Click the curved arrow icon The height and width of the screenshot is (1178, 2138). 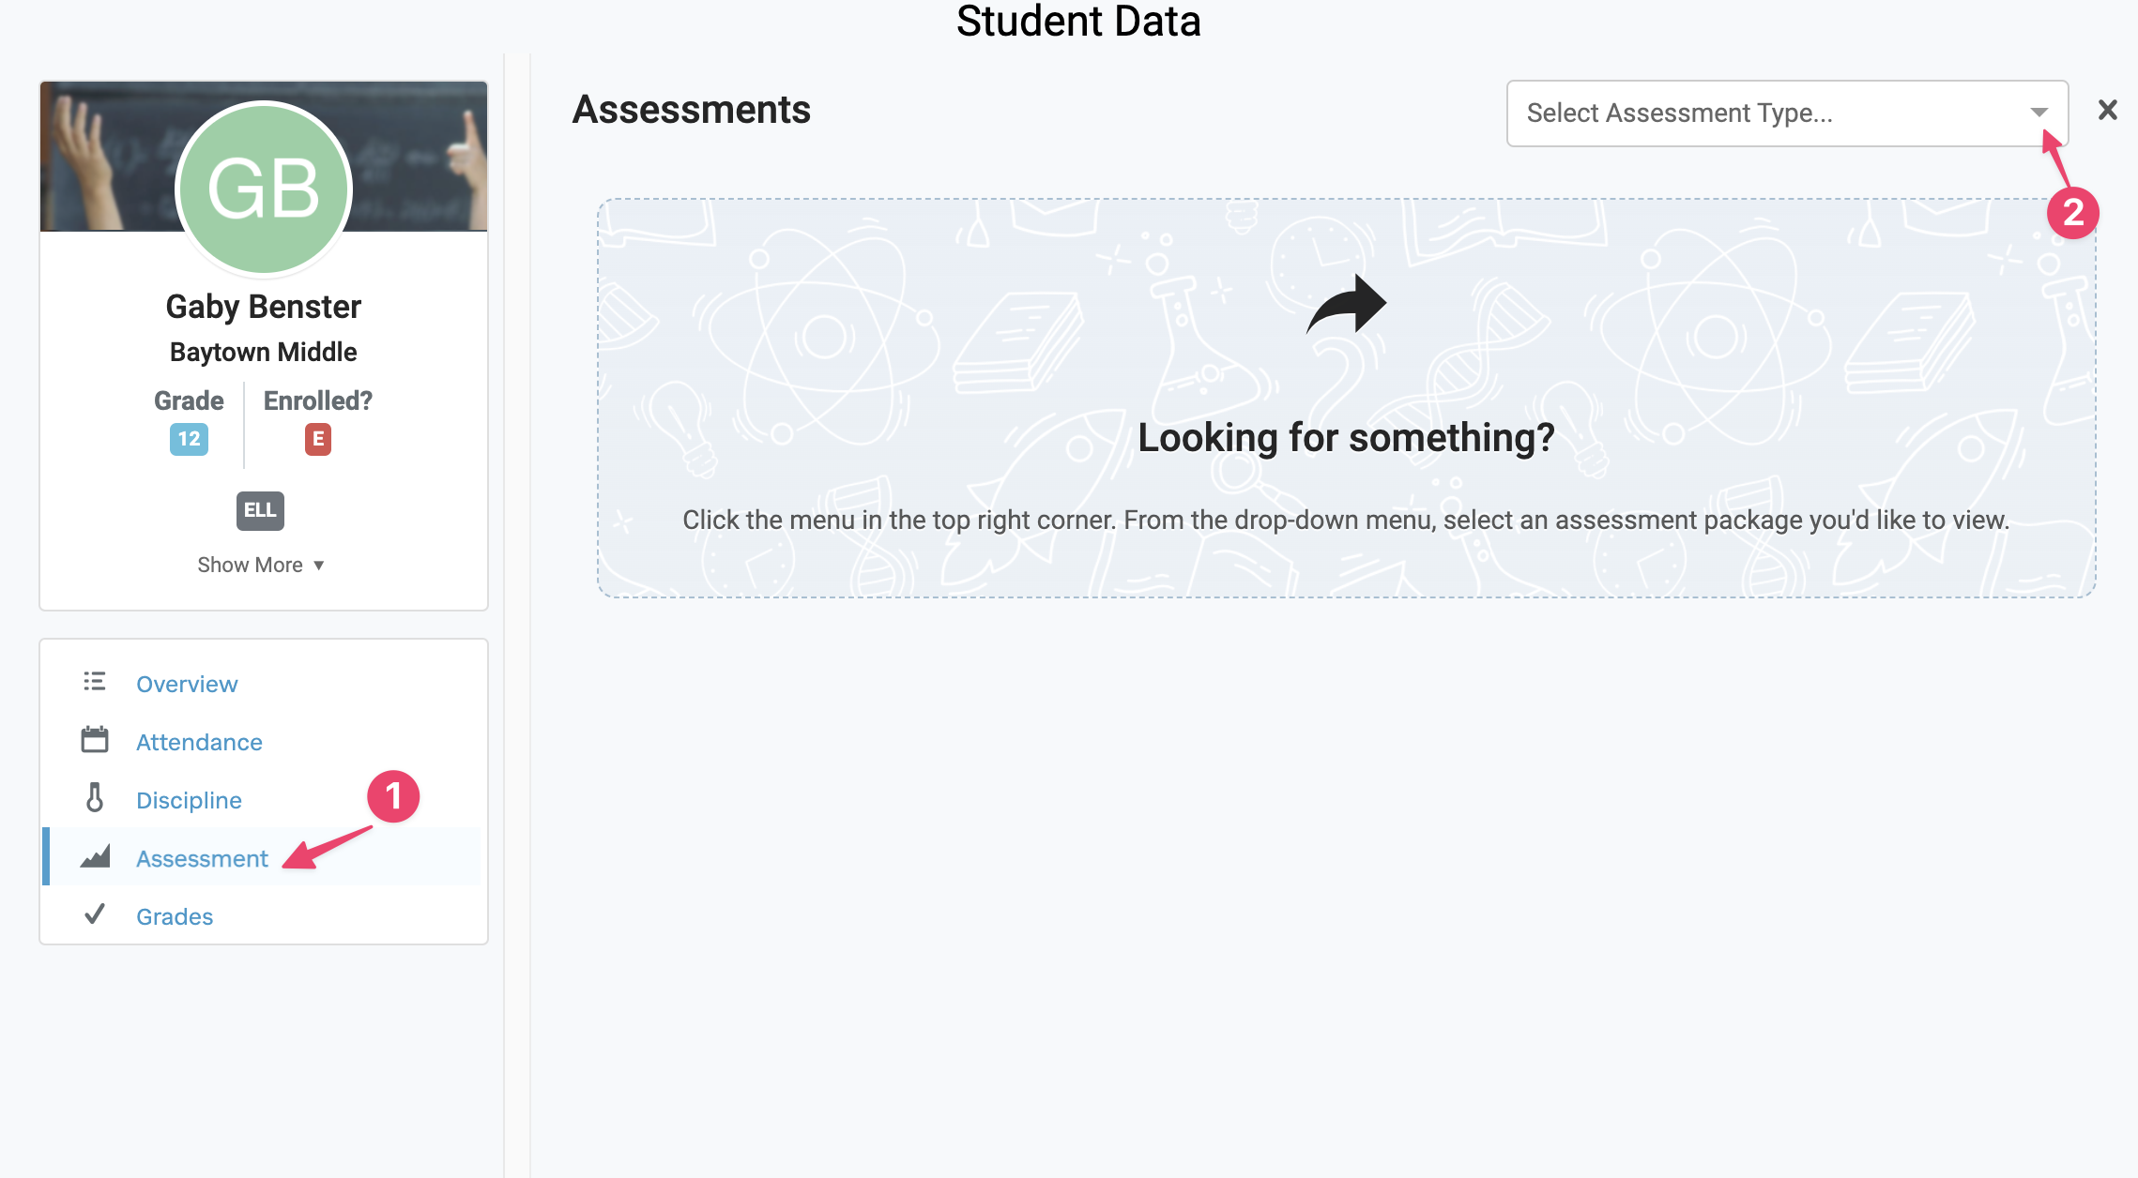[1346, 305]
